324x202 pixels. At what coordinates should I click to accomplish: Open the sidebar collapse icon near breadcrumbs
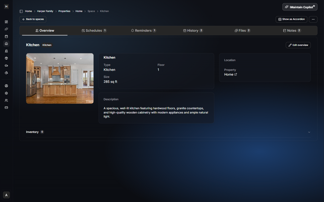click(x=21, y=11)
